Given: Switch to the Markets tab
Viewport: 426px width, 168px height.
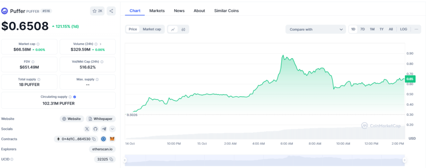Looking at the screenshot, I should click(157, 11).
